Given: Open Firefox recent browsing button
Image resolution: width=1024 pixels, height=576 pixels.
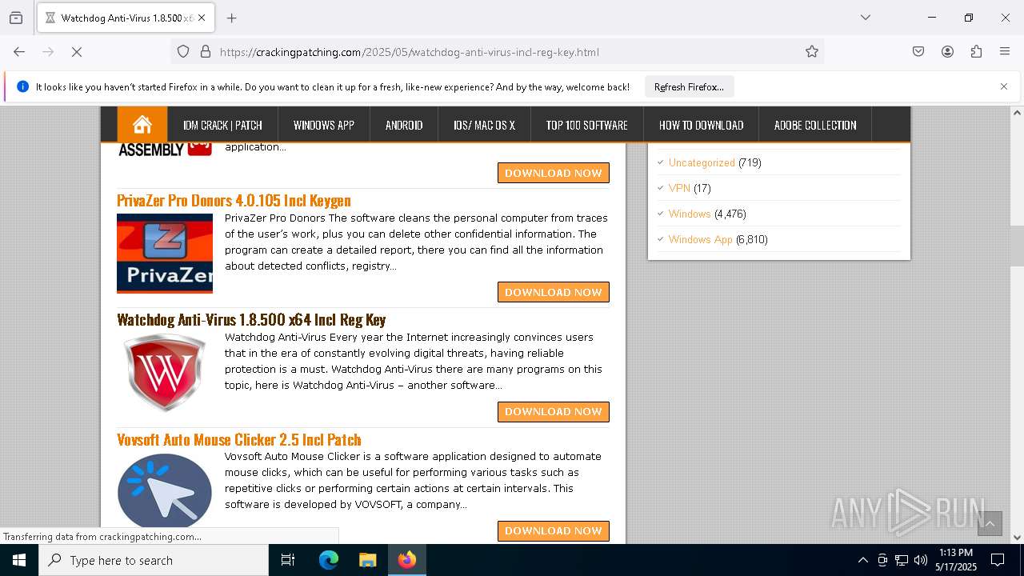Looking at the screenshot, I should coord(16,18).
